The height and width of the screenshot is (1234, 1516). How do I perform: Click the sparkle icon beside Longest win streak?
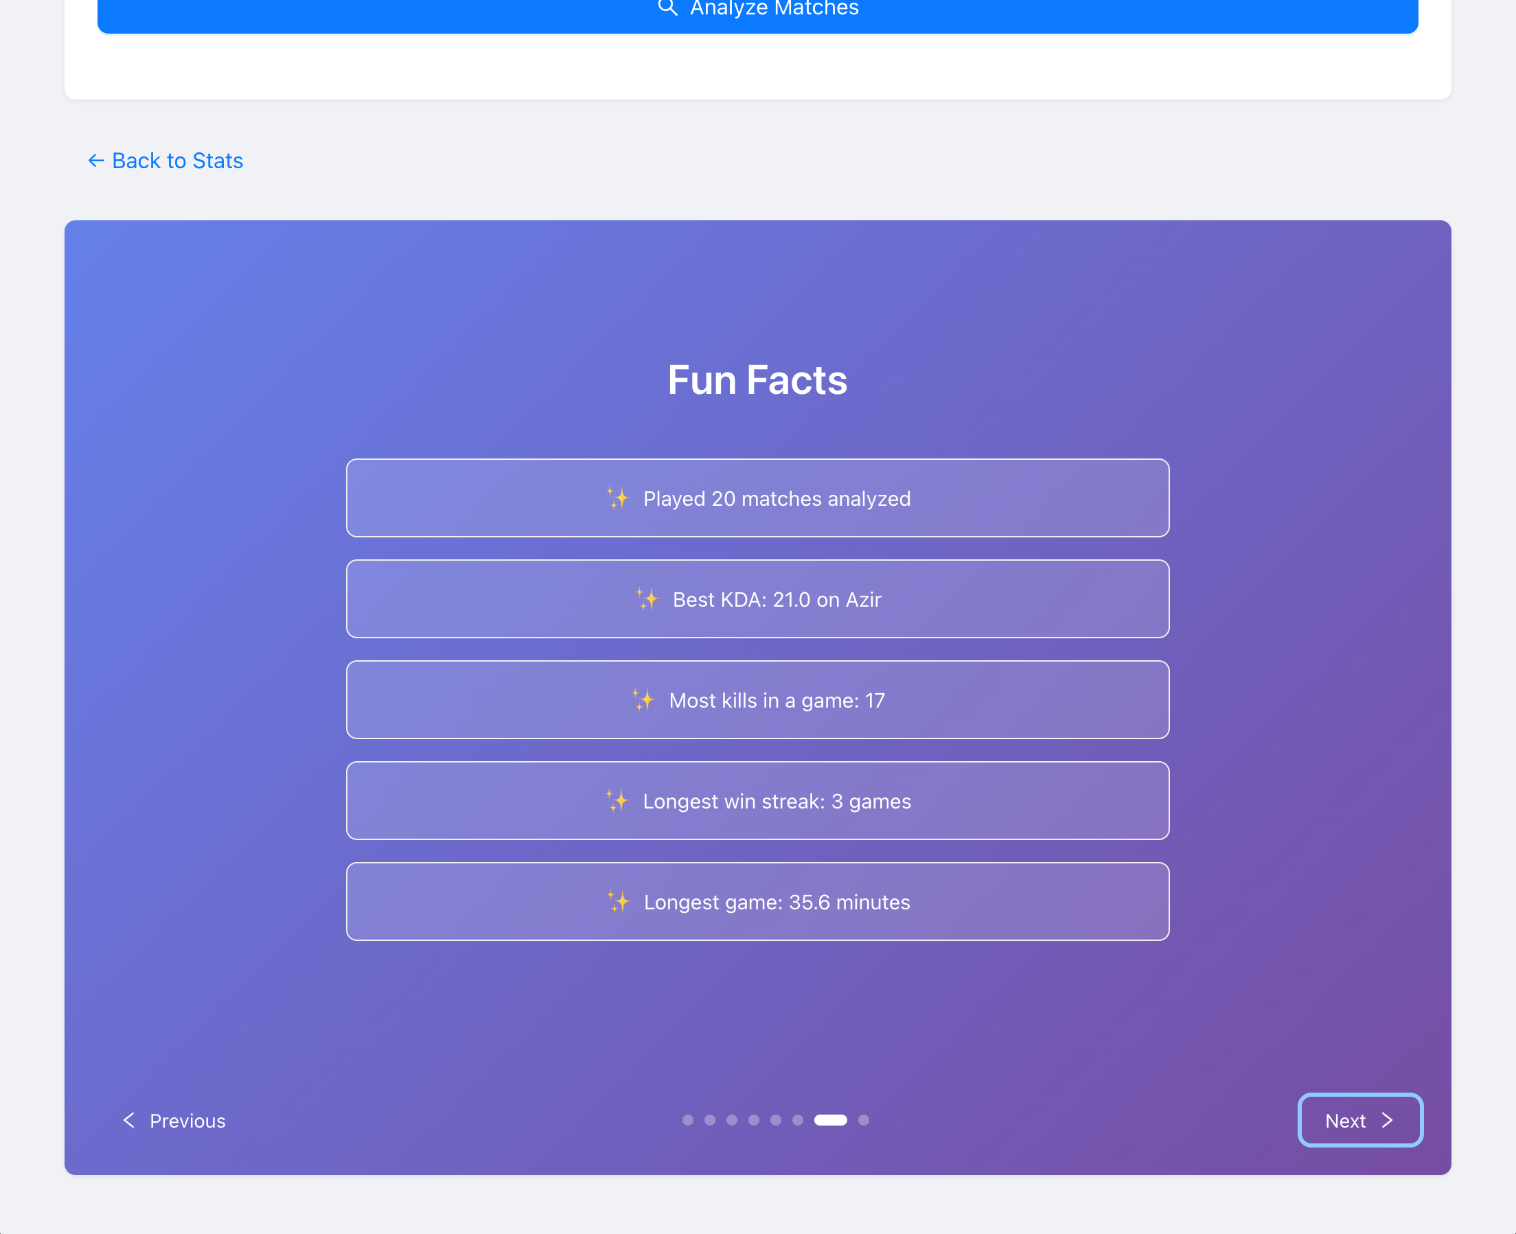[x=617, y=801]
